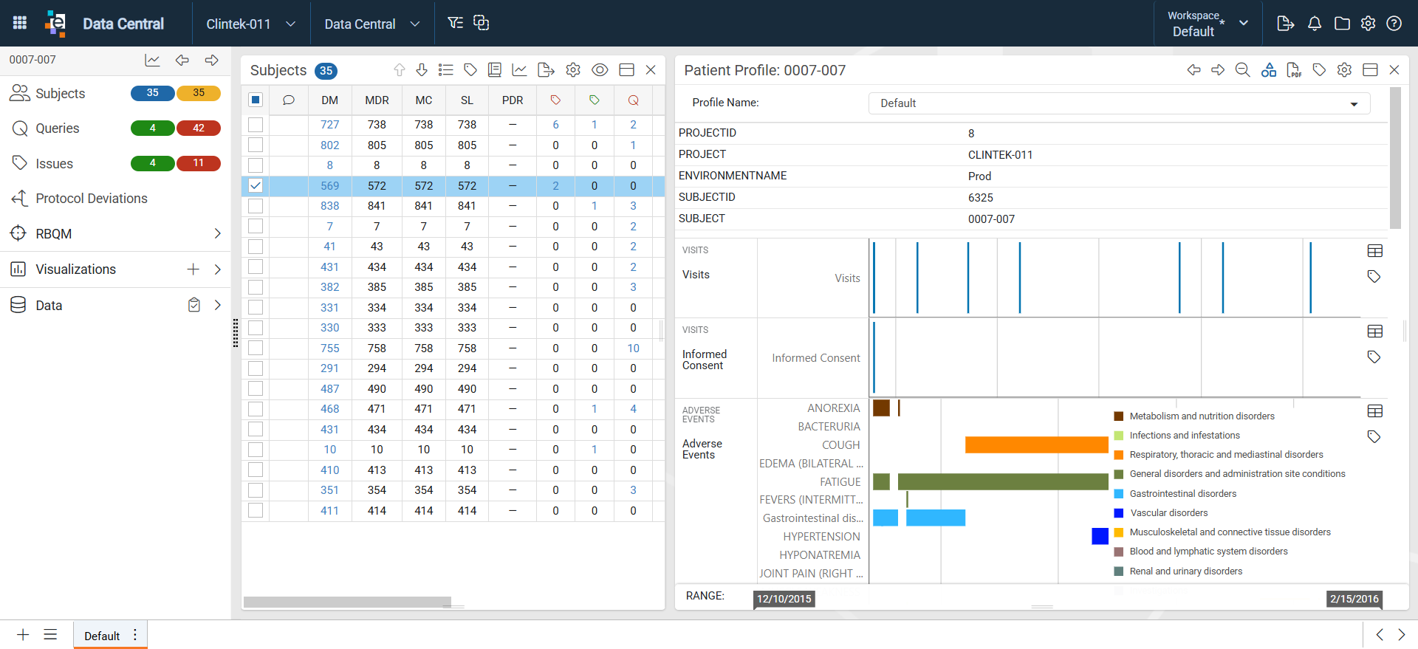Expand the RBQM sidebar chevron

217,234
